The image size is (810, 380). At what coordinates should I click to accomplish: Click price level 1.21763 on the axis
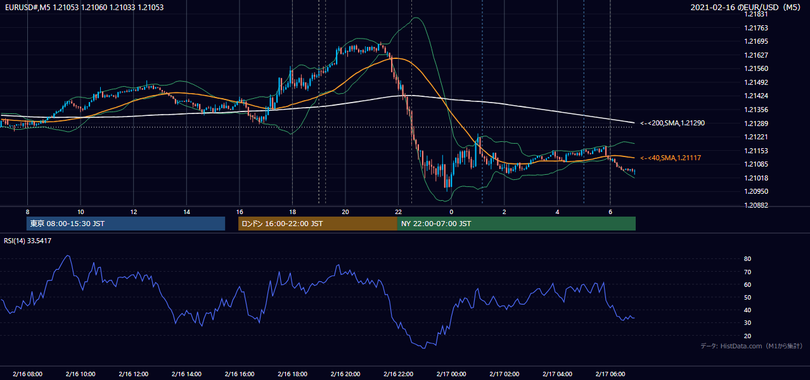click(757, 28)
